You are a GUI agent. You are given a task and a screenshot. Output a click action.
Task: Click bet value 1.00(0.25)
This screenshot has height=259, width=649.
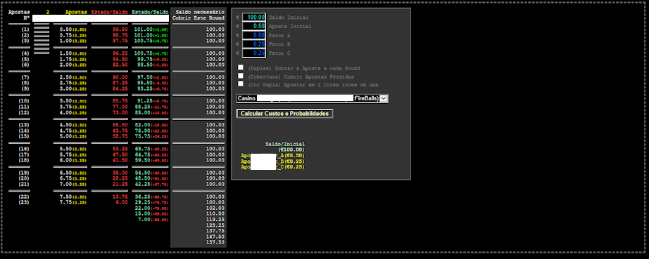click(x=73, y=41)
